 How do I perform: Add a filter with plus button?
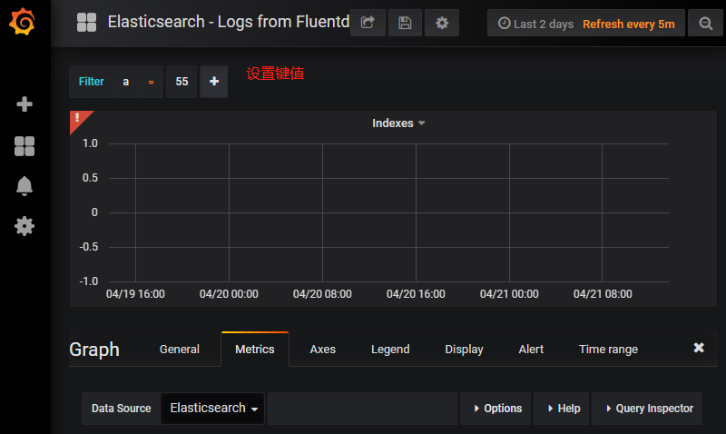pyautogui.click(x=214, y=82)
